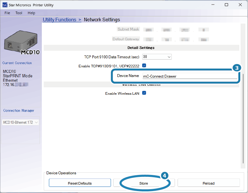Click the MCD10 device image
This screenshot has height=193, width=248.
pyautogui.click(x=20, y=43)
